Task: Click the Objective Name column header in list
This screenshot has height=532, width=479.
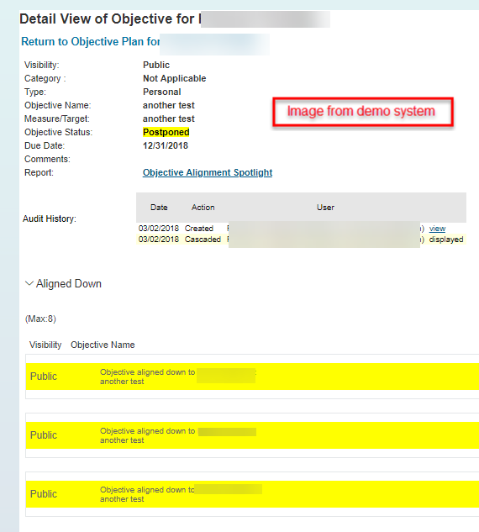Action: 103,345
